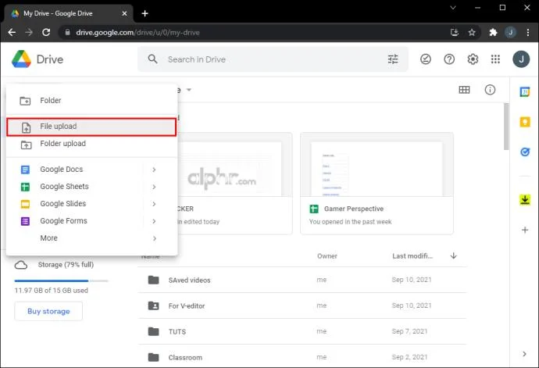This screenshot has height=368, width=539.
Task: Click the storage usage bar
Action: point(61,280)
